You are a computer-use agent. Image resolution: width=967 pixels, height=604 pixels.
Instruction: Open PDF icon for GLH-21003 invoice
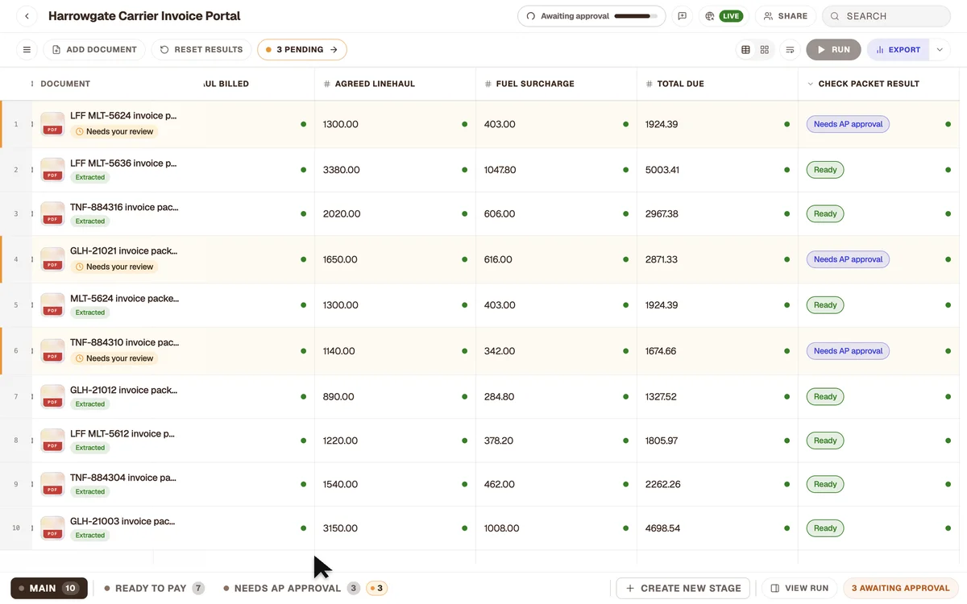click(52, 528)
